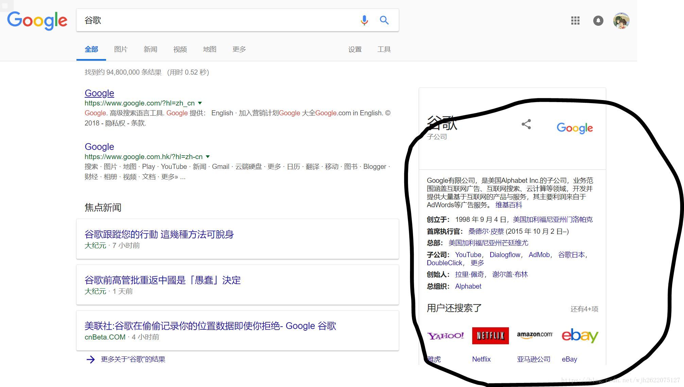This screenshot has width=684, height=387.
Task: Open the Netflix text link
Action: 481,359
